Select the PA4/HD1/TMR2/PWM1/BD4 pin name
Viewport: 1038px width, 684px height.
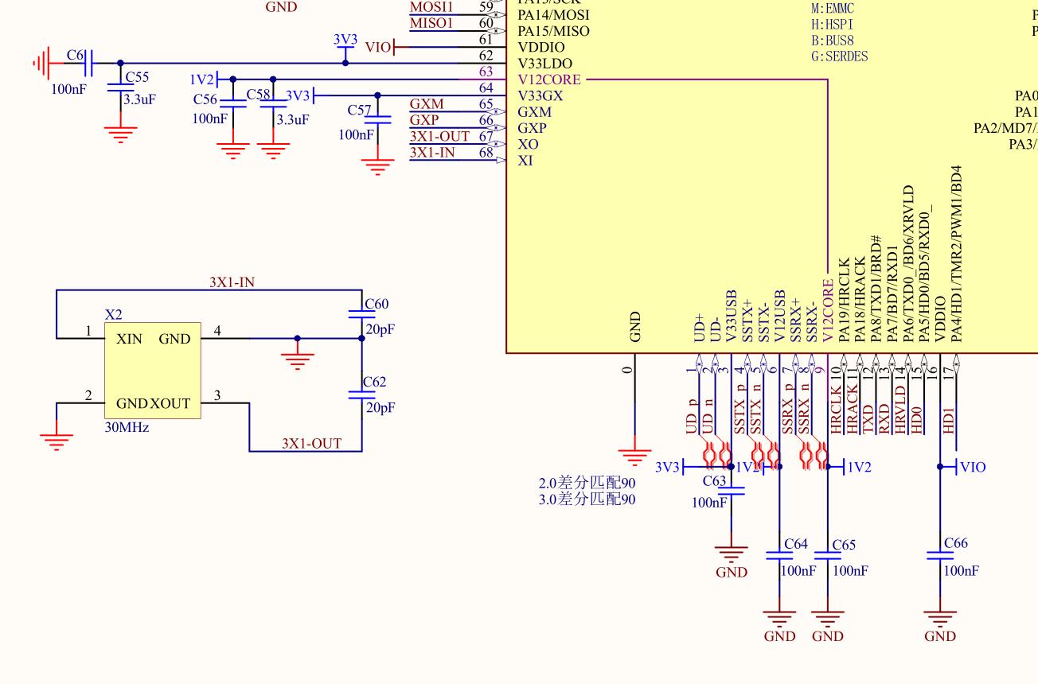[x=957, y=254]
